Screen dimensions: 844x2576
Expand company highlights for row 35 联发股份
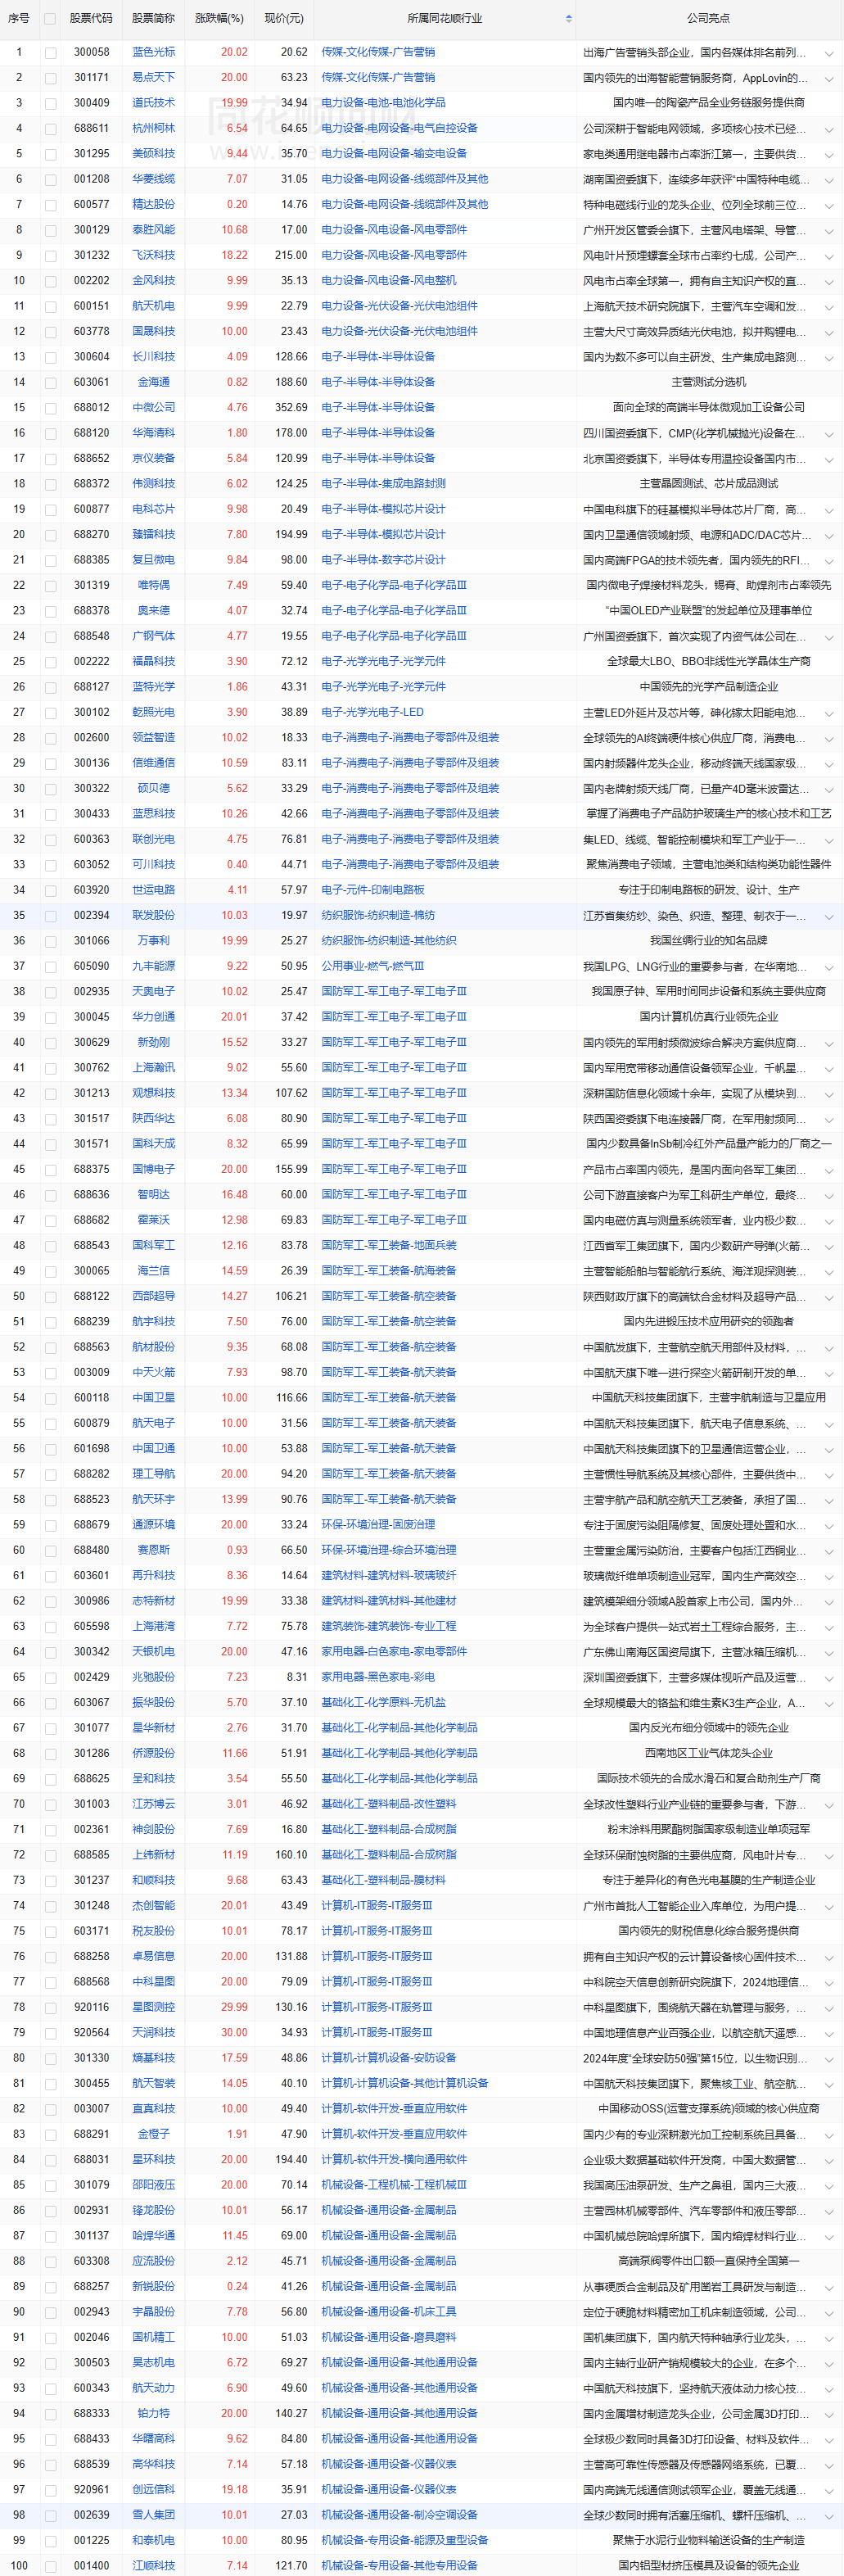(x=828, y=916)
